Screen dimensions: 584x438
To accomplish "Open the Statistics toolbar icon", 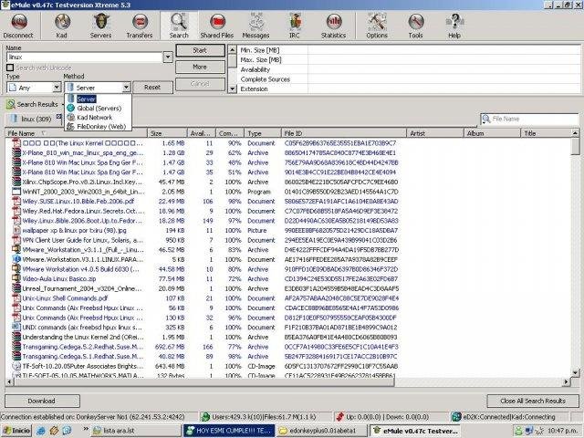I will [x=333, y=26].
